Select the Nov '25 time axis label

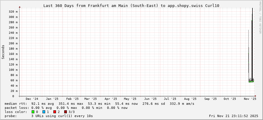pyautogui.click(x=250, y=99)
